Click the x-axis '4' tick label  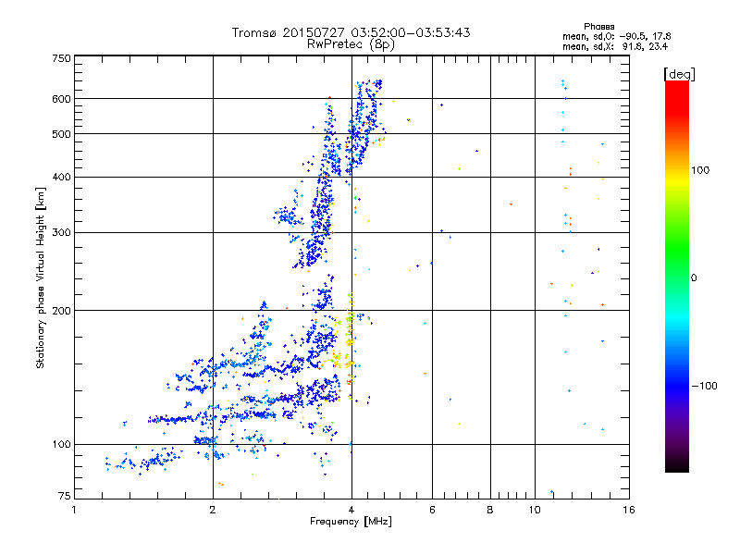tap(351, 510)
